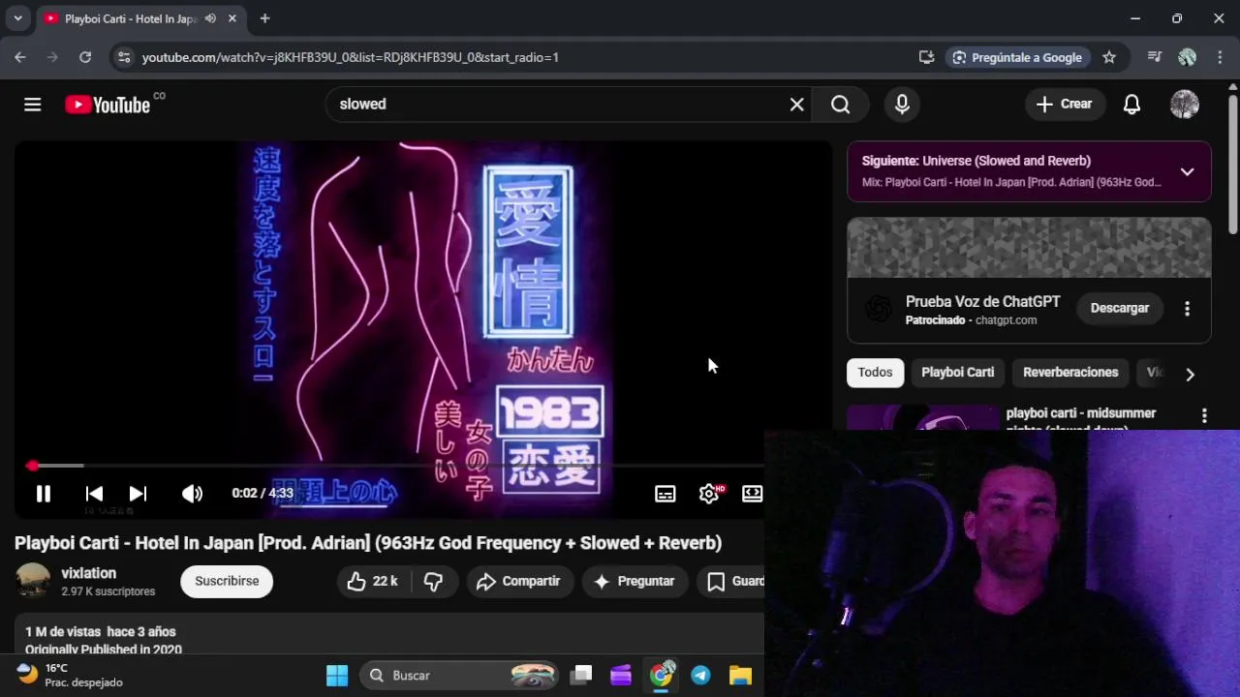Open the Crear menu

(x=1065, y=105)
